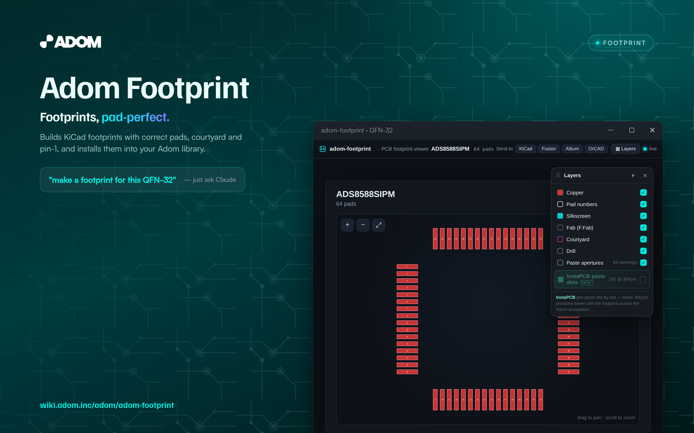
Task: Click the adom-footprint app logo icon
Action: (x=323, y=149)
